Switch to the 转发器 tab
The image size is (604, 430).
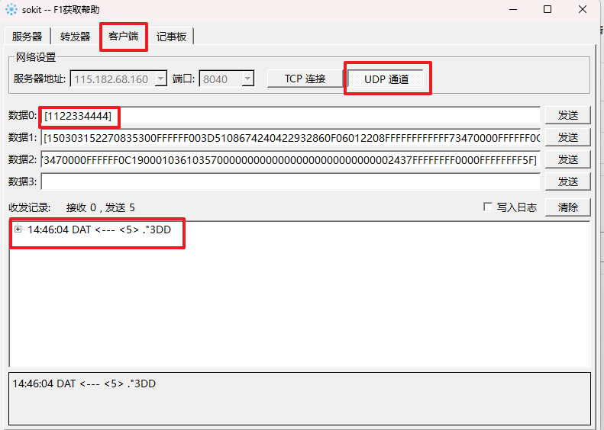pos(75,37)
